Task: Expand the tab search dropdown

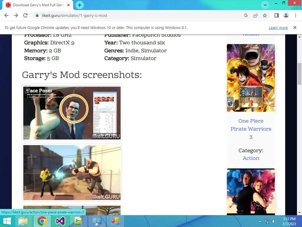Action: click(x=265, y=5)
